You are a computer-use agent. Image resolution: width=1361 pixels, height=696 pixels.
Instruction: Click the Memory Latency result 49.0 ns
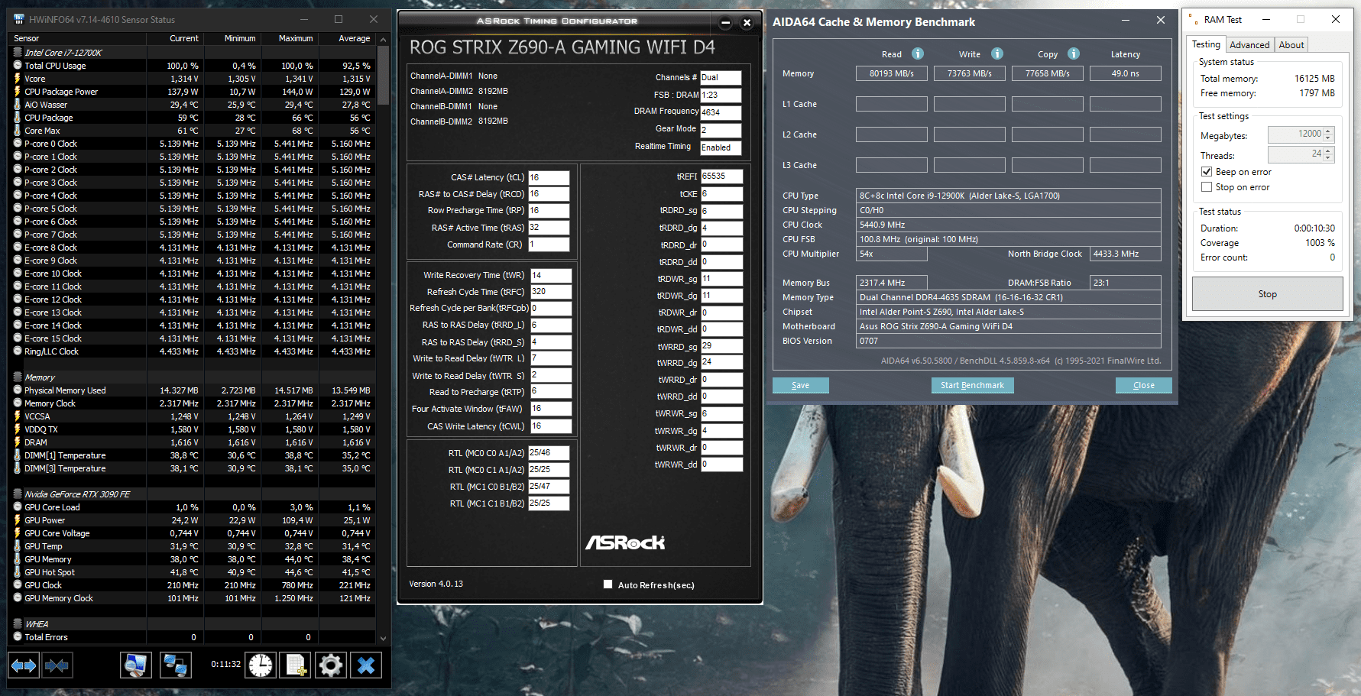[1126, 73]
